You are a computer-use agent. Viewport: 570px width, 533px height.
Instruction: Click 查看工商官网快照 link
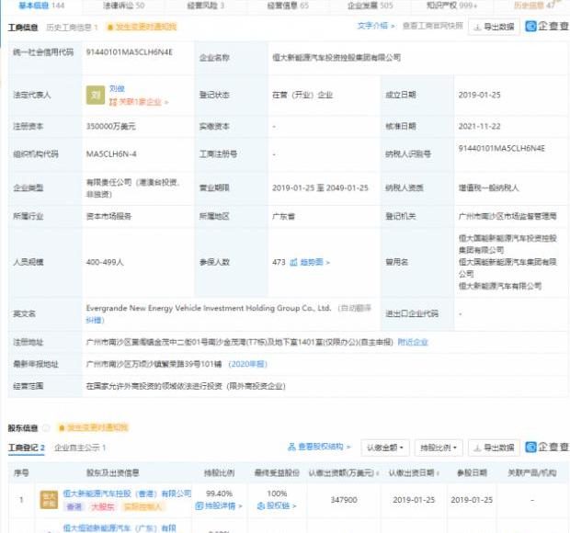[433, 26]
